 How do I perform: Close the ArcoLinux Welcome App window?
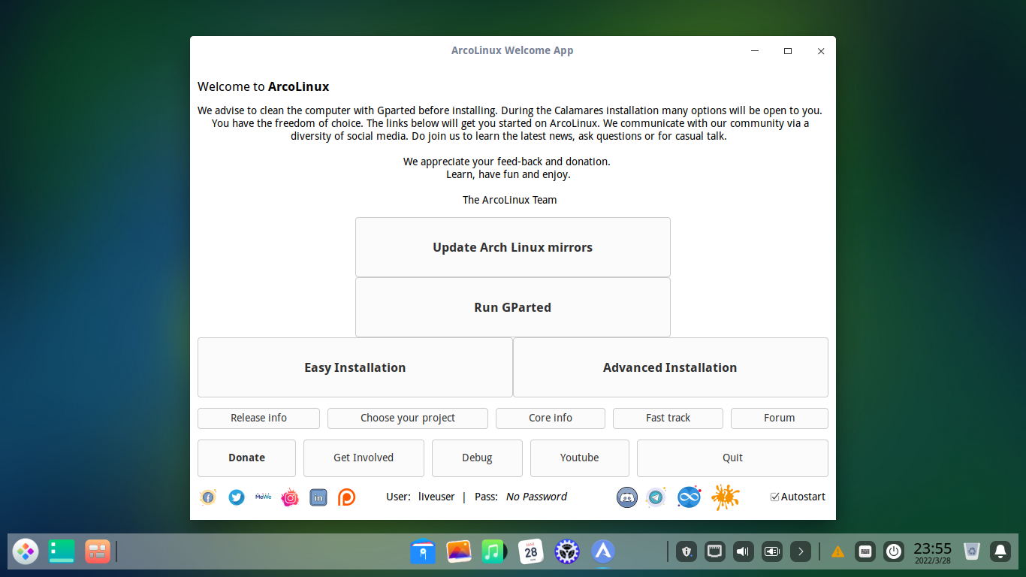coord(821,51)
